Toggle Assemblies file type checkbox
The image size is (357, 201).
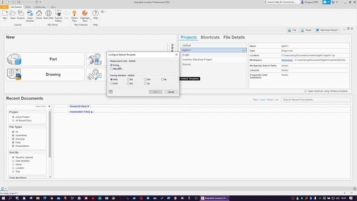pos(13,135)
